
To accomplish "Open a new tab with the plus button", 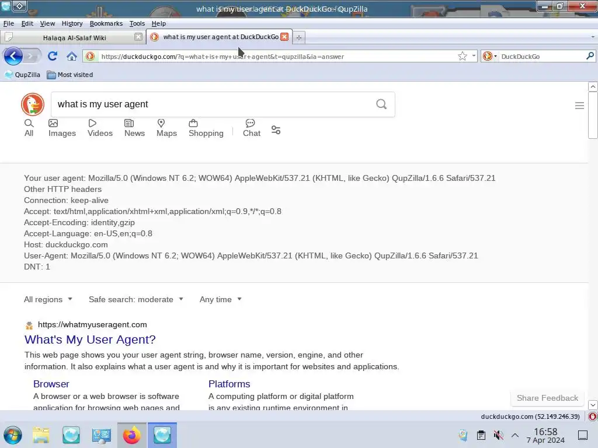I will [299, 37].
